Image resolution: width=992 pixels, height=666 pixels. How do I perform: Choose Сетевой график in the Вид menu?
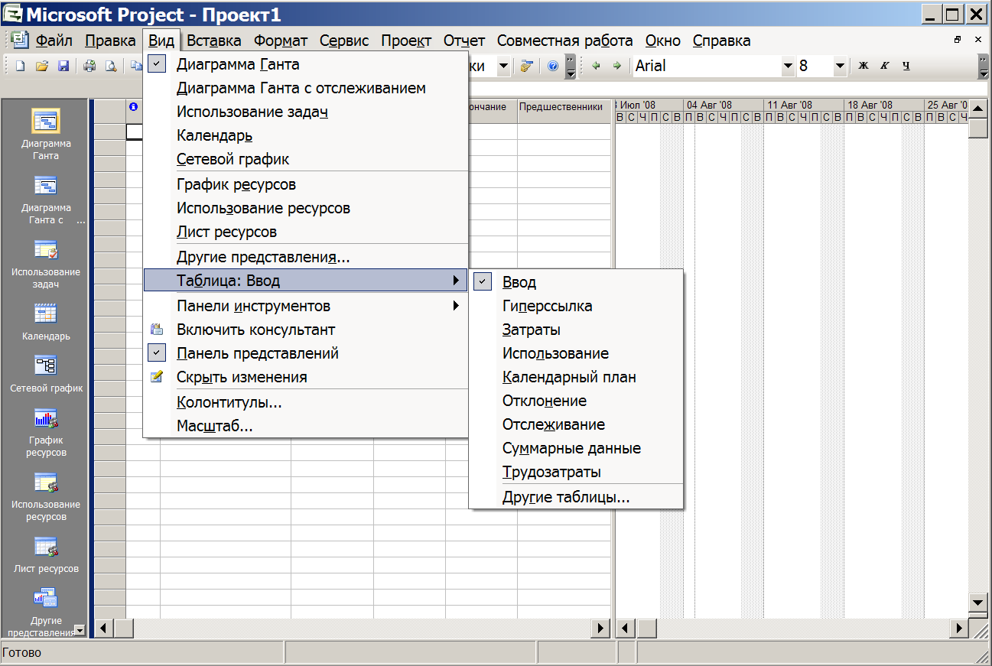pos(306,159)
